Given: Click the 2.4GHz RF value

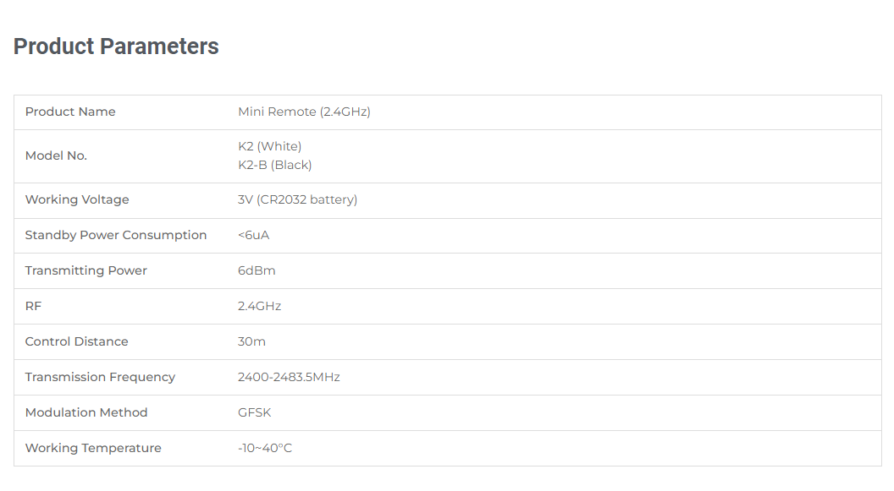Looking at the screenshot, I should click(x=259, y=306).
